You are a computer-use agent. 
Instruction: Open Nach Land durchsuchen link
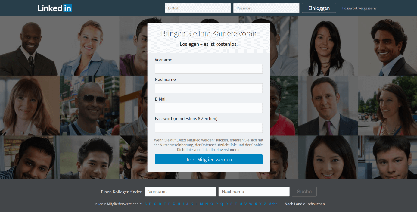(305, 204)
